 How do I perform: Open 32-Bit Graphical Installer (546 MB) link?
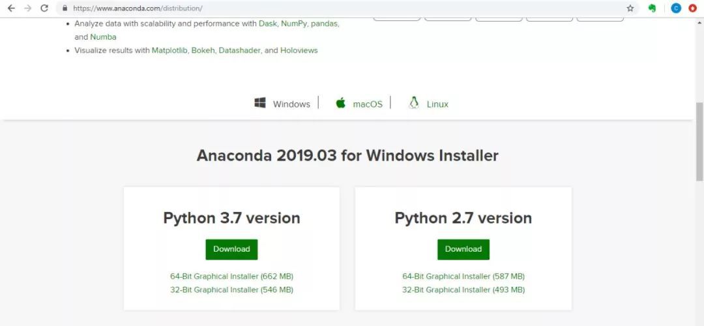(231, 289)
